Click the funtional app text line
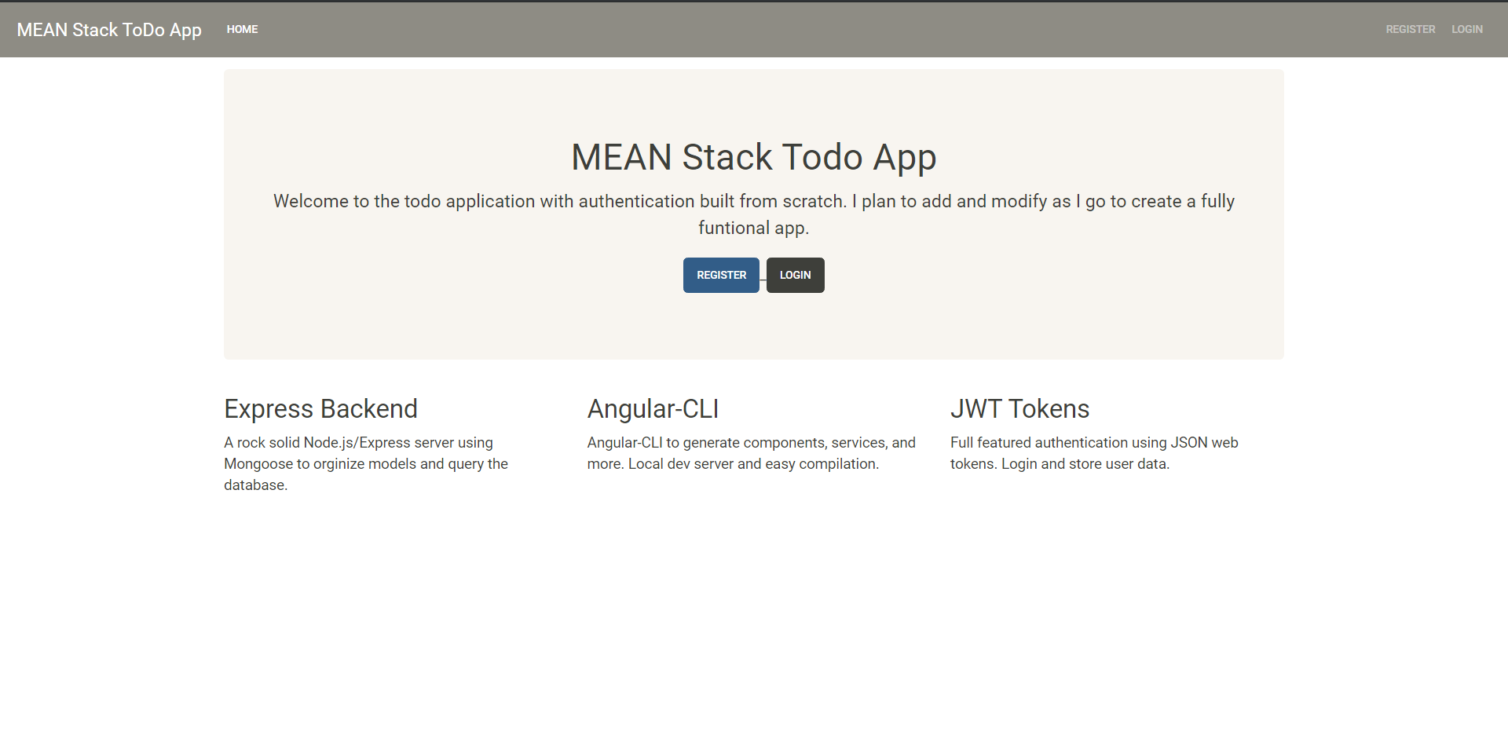 click(753, 229)
